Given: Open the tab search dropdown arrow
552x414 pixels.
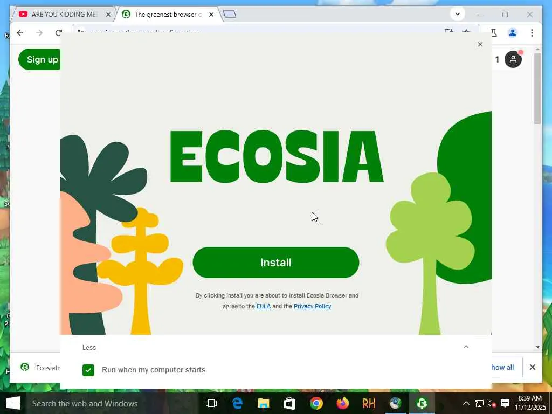Looking at the screenshot, I should (458, 14).
